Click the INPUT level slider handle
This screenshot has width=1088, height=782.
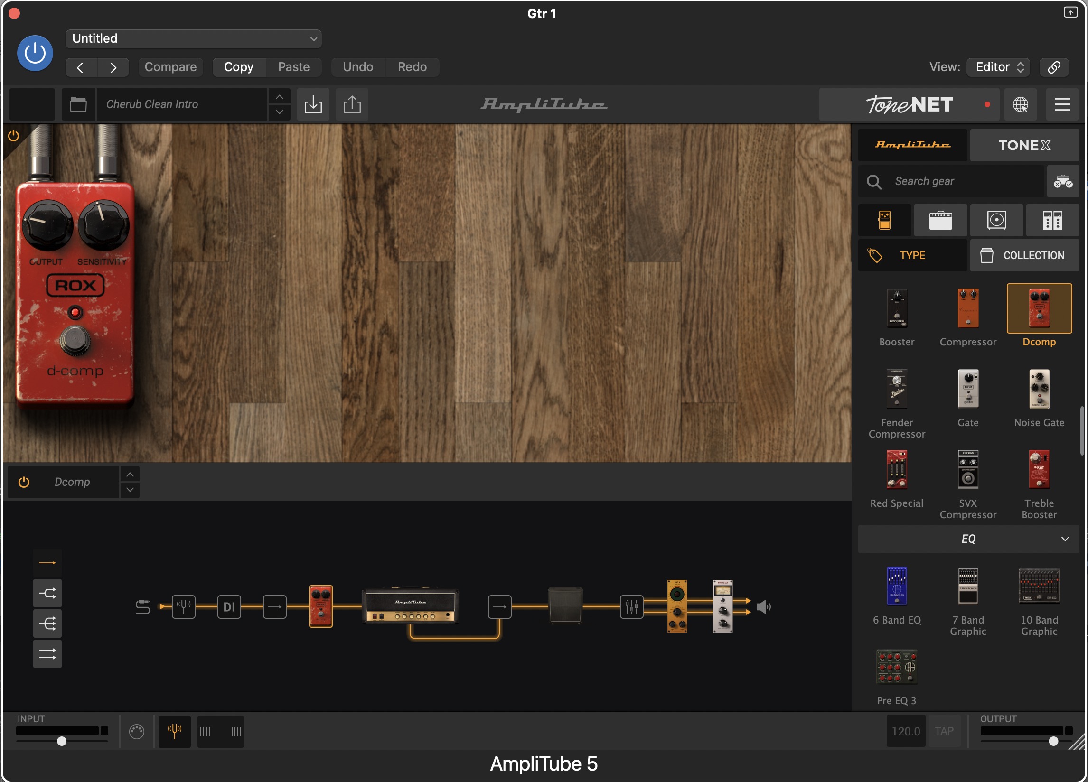coord(62,741)
